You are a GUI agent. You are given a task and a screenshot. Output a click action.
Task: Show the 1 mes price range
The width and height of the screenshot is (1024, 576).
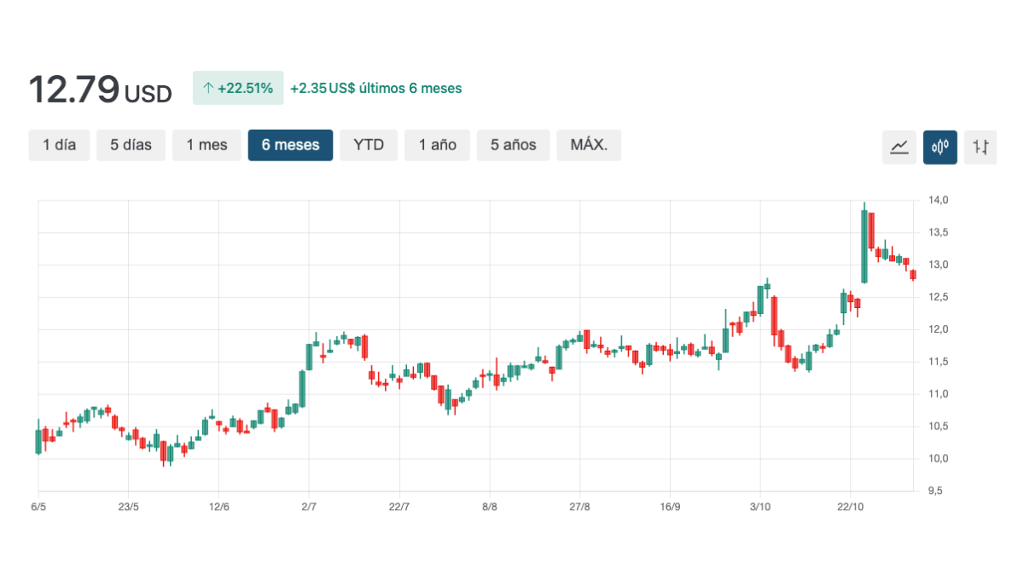click(207, 145)
